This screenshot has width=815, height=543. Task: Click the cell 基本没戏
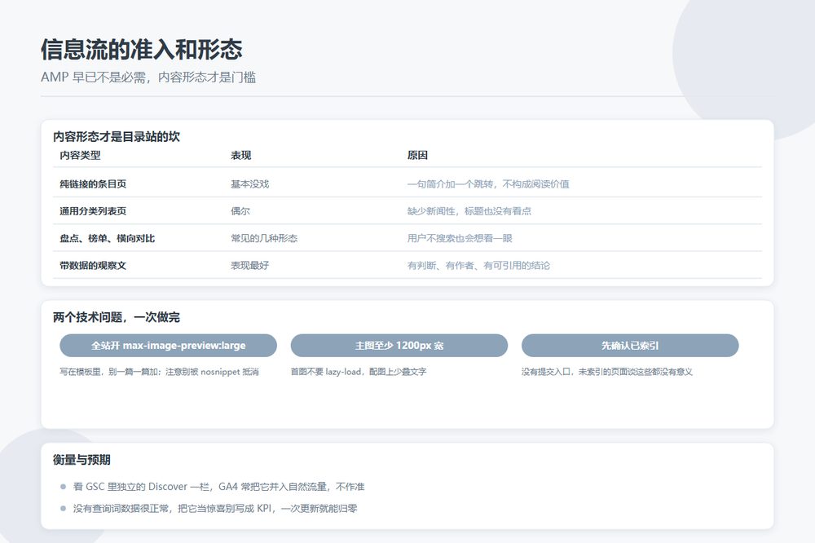coord(250,184)
